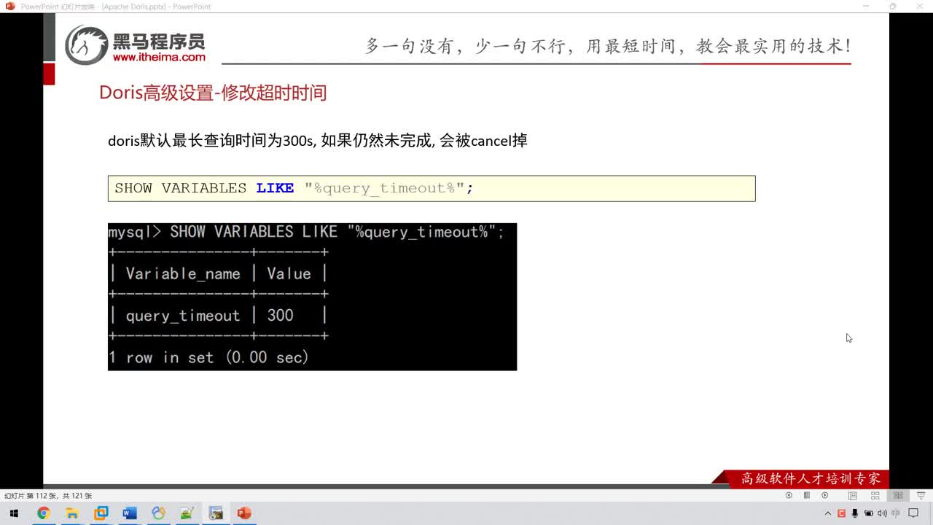This screenshot has width=933, height=525.
Task: Open the photo viewer app in taskbar
Action: [216, 513]
